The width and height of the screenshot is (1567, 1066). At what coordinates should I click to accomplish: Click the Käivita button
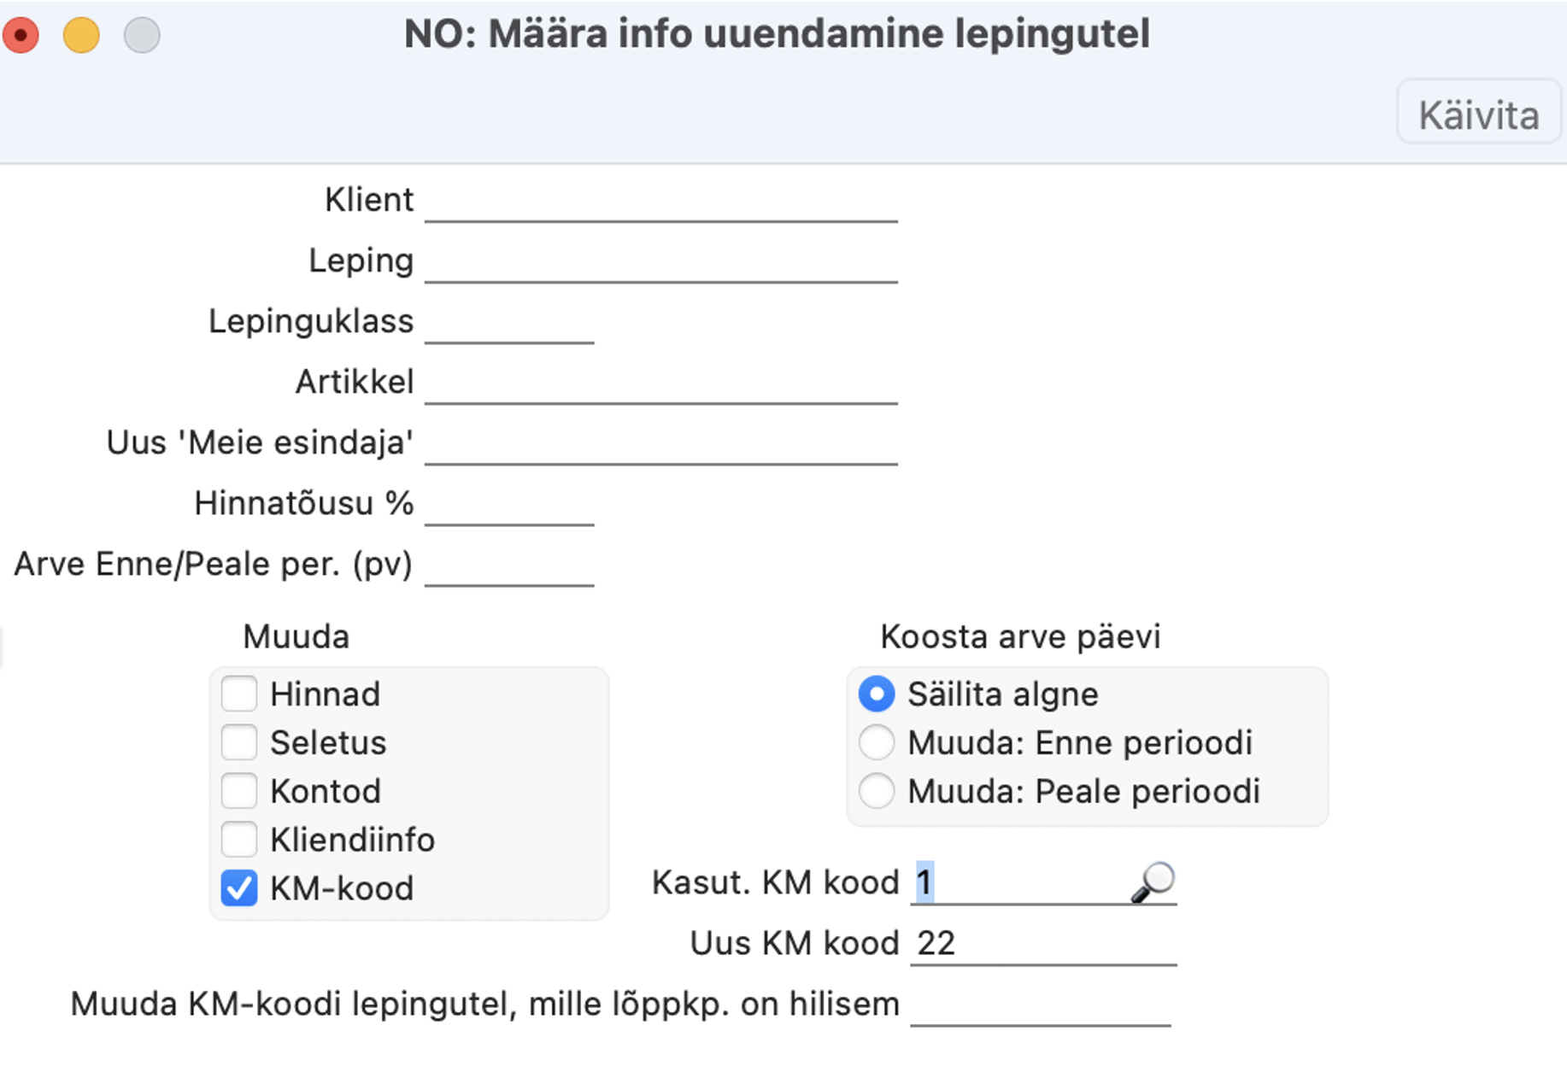pos(1479,114)
